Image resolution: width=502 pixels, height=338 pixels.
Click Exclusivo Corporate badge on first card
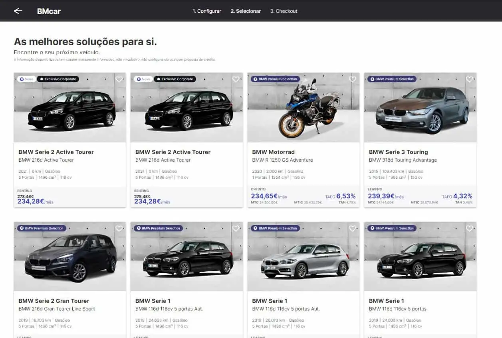pos(58,79)
